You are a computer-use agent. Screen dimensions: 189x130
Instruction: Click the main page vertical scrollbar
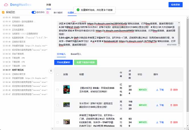click(x=188, y=65)
